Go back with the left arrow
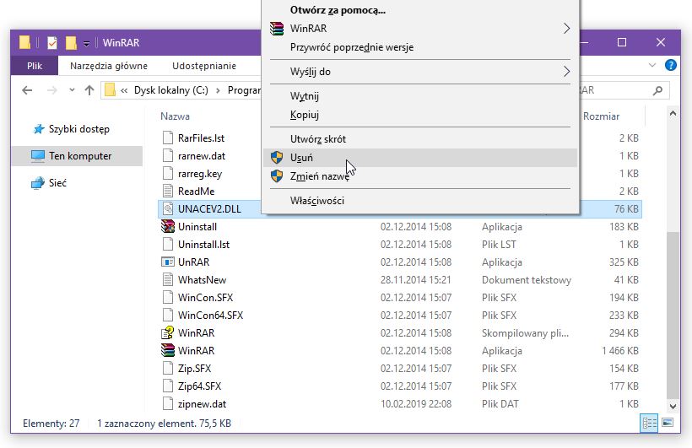692x448 pixels. click(27, 90)
